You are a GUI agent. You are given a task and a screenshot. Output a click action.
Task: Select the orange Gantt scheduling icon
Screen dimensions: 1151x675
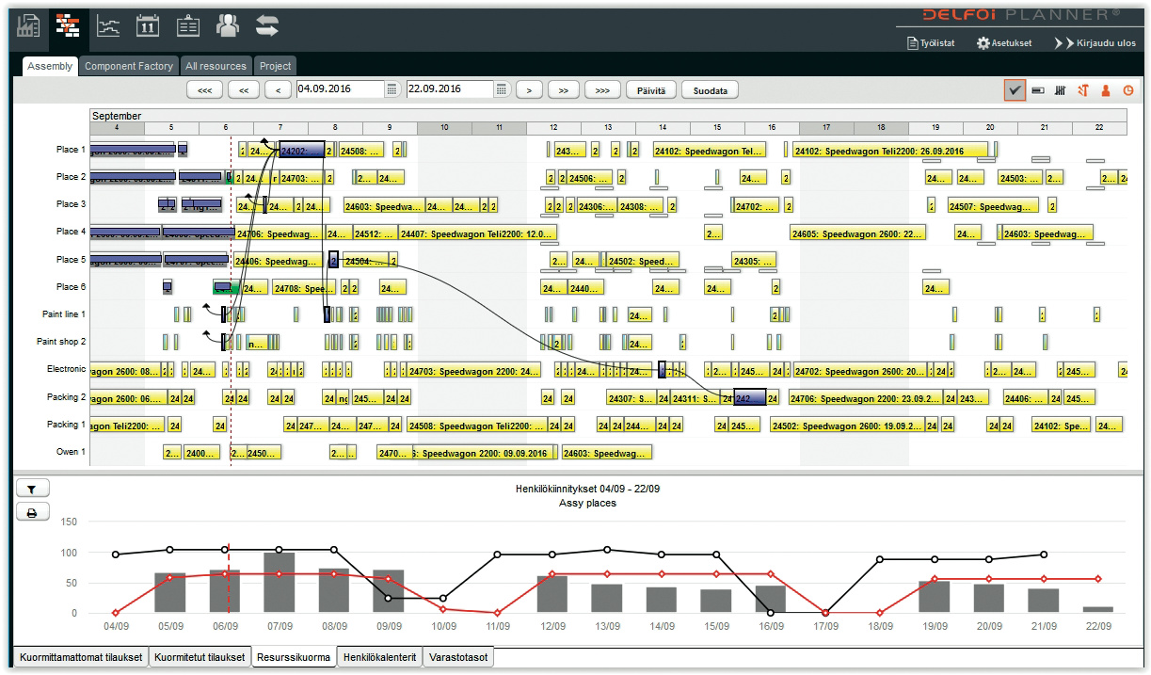click(68, 26)
